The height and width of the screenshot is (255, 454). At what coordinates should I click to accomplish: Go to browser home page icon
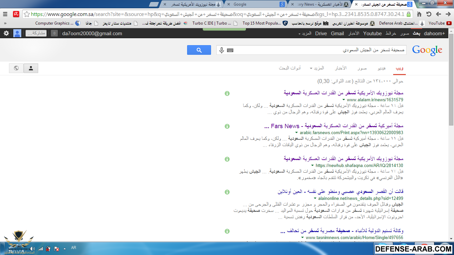(x=419, y=14)
